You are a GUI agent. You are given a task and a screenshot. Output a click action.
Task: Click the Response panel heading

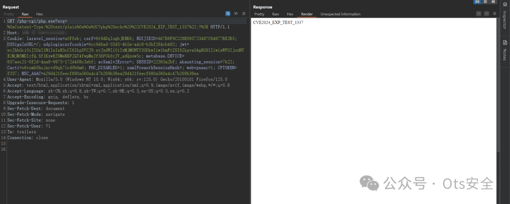pos(263,7)
